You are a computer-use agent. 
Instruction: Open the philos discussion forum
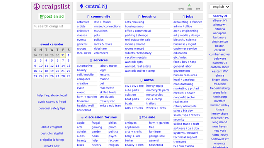(x=112, y=123)
